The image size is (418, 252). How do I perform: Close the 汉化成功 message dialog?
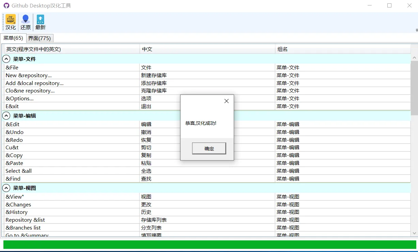pyautogui.click(x=227, y=101)
